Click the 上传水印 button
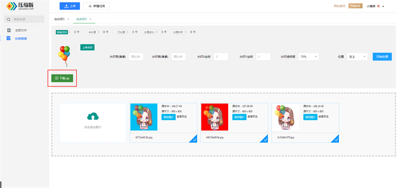Viewport: 397px width, 188px height. point(87,47)
